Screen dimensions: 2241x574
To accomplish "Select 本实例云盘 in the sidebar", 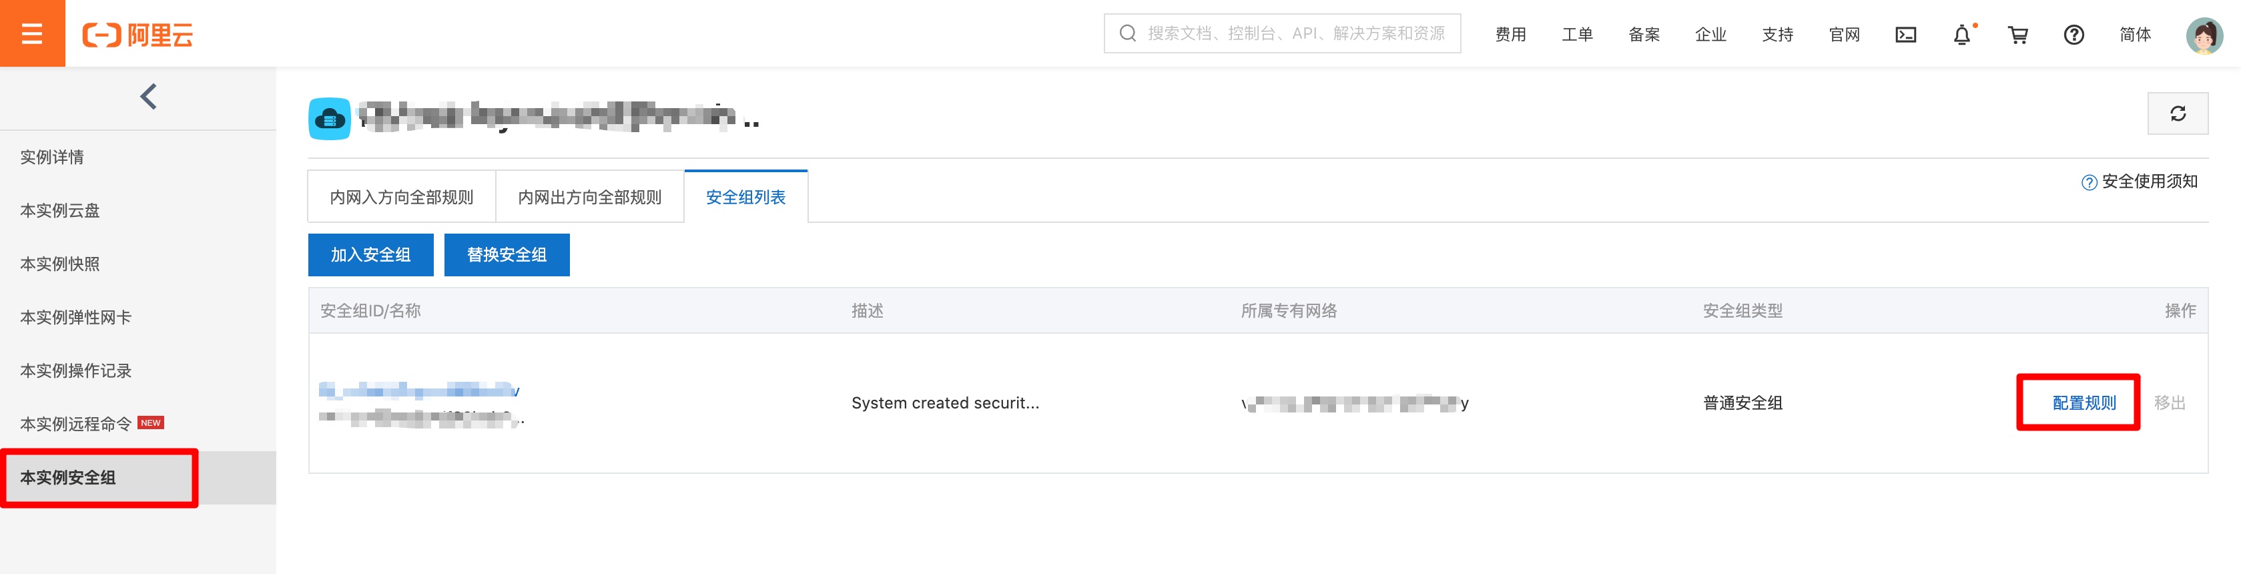I will click(60, 210).
